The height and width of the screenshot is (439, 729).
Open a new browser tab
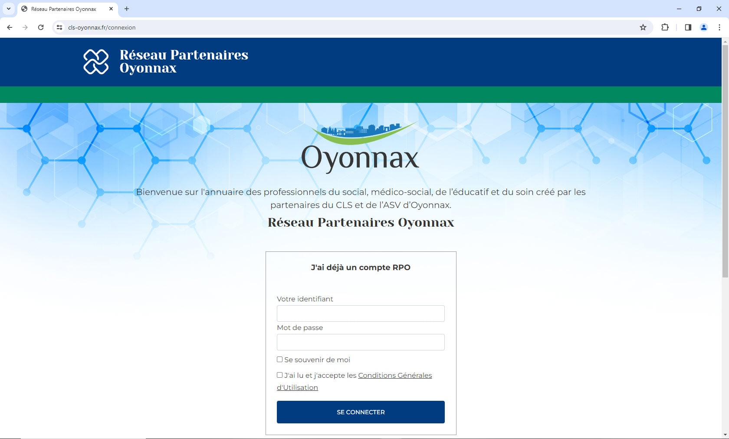pos(127,9)
